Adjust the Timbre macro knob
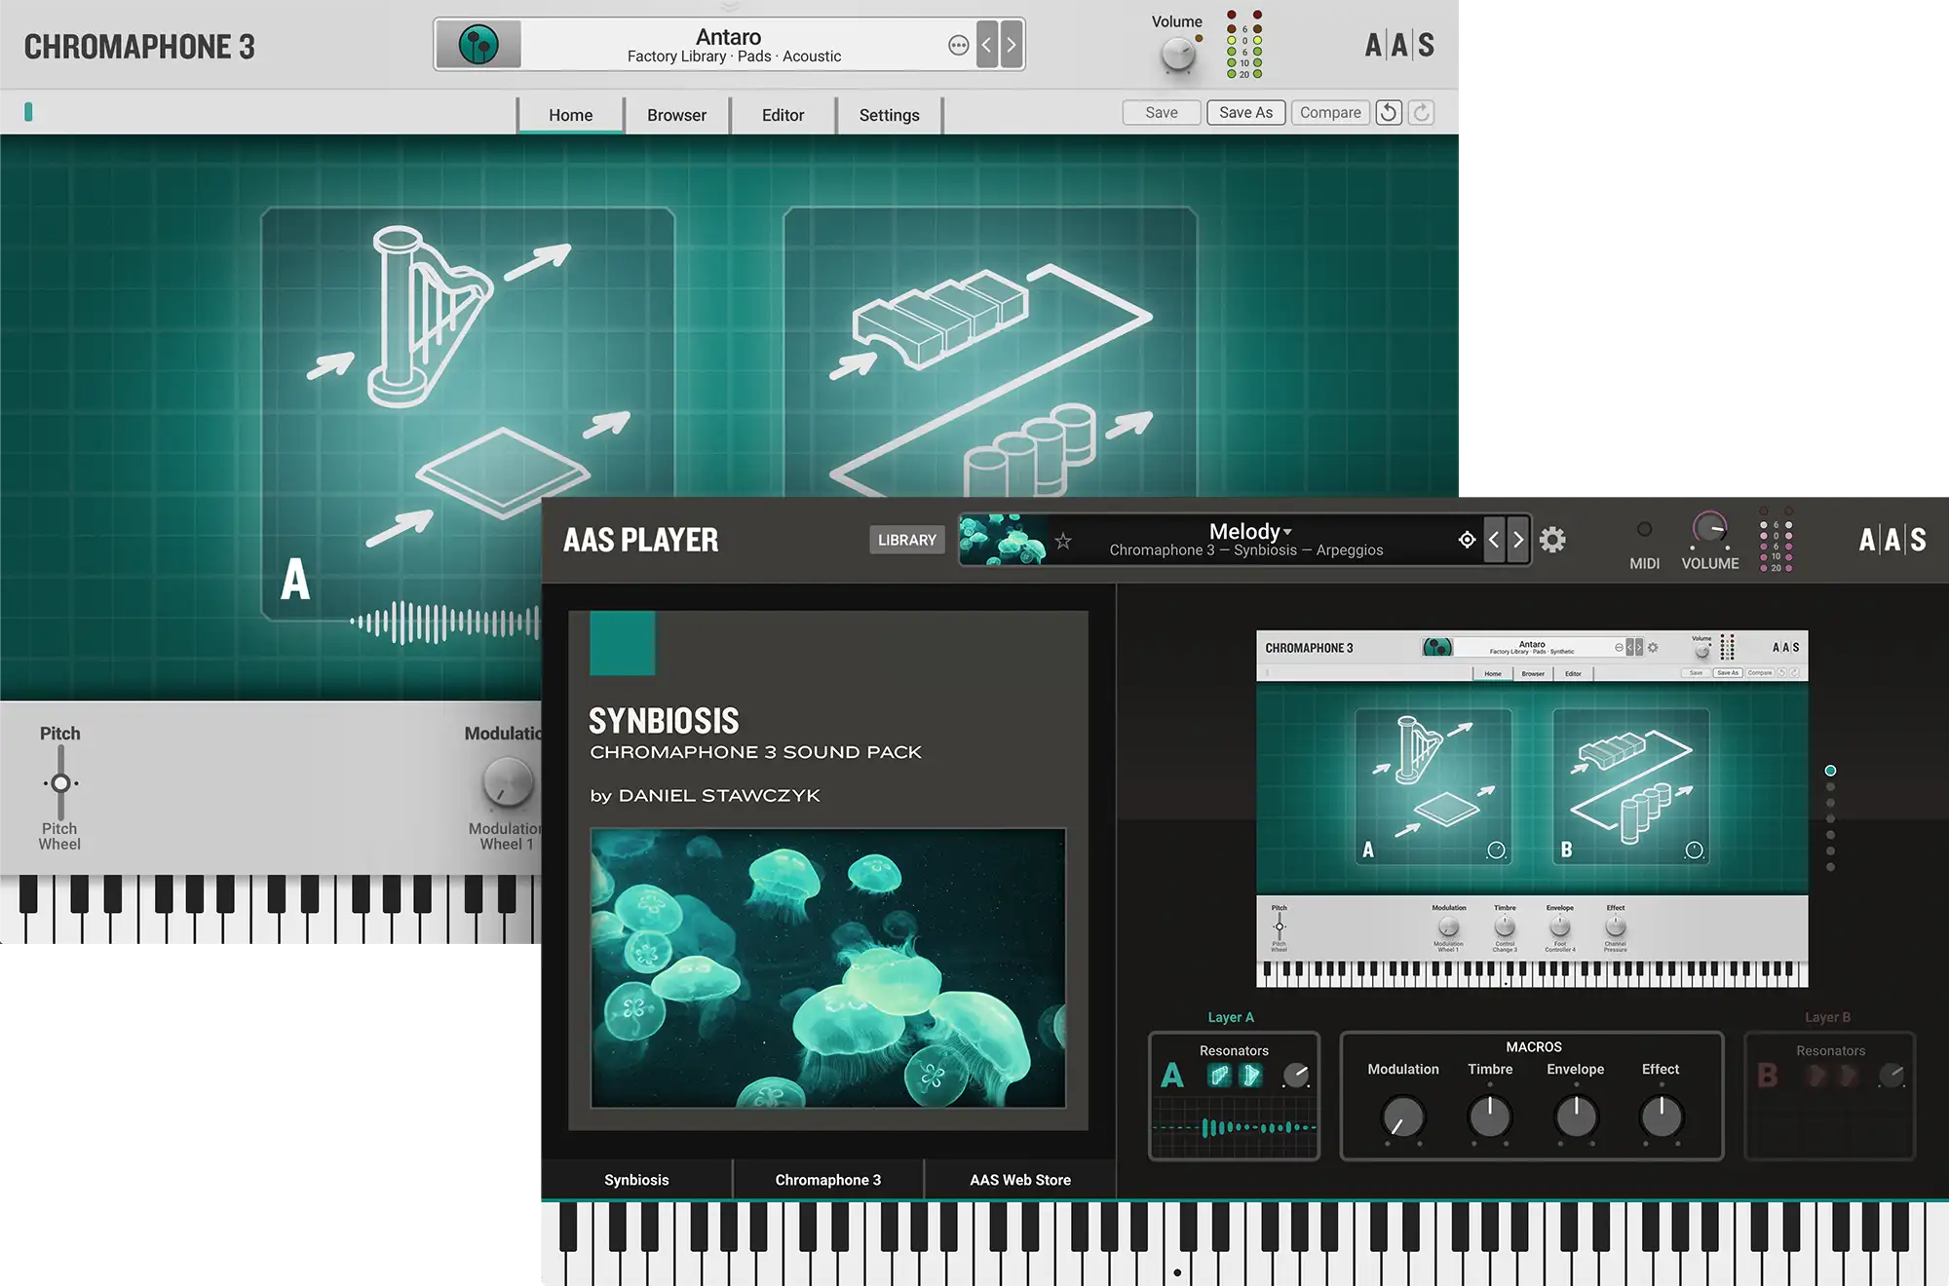The height and width of the screenshot is (1286, 1949). (1490, 1116)
